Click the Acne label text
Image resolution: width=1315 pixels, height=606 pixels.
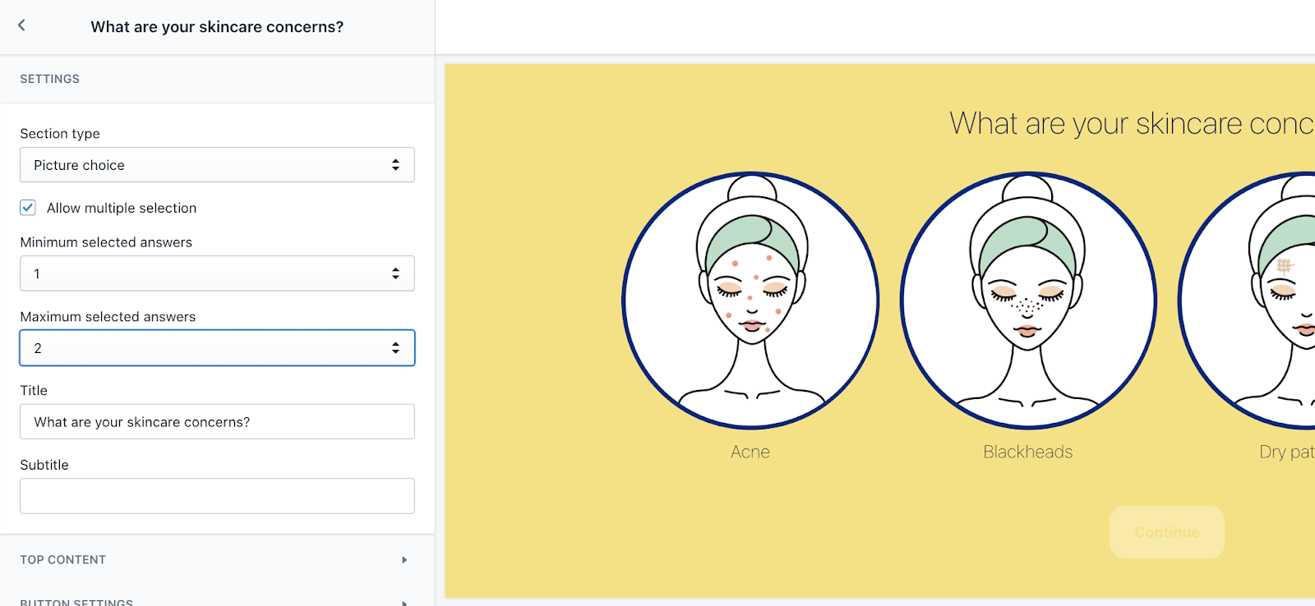[750, 452]
